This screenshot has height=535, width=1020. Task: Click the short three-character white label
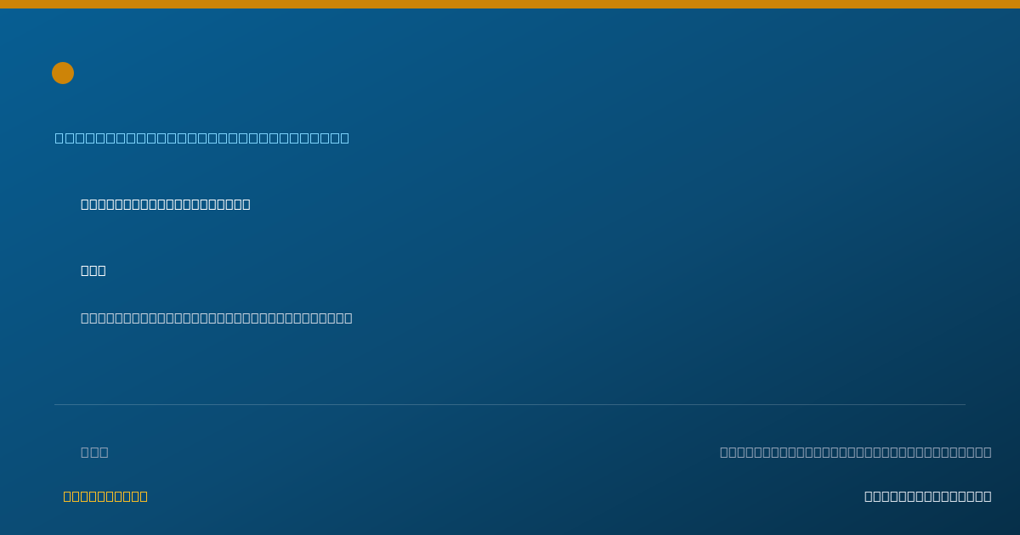tap(93, 270)
